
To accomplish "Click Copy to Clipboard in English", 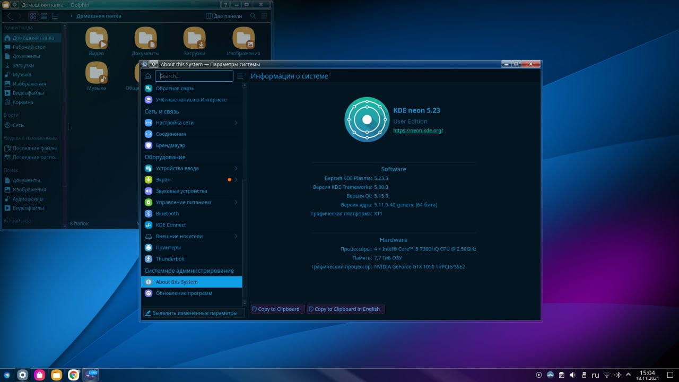I will click(346, 309).
